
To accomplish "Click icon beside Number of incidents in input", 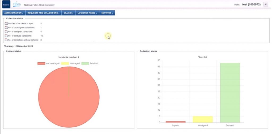I will [x=6, y=23].
